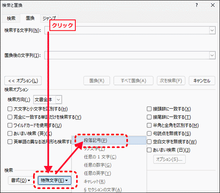Open the 検索方向 文書全体 dropdown
This screenshot has height=193, width=220.
(x=48, y=100)
